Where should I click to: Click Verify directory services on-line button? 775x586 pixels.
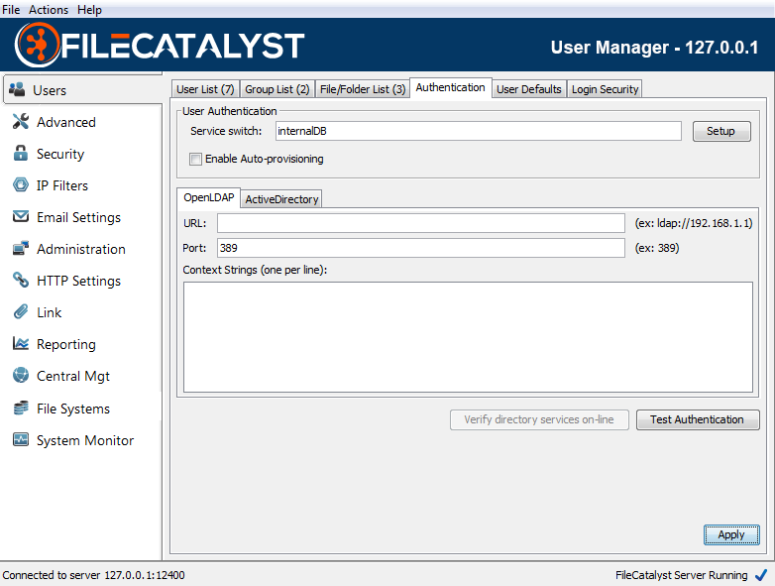click(539, 419)
